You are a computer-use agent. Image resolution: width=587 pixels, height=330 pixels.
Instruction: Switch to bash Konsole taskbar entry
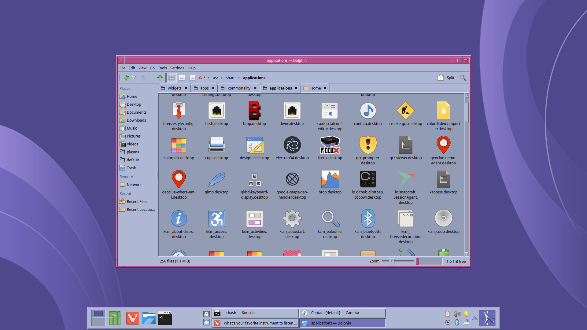(255, 313)
